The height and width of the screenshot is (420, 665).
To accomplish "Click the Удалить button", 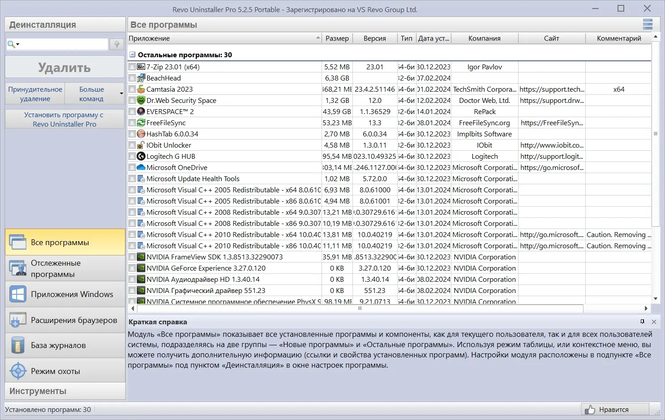I will point(64,67).
